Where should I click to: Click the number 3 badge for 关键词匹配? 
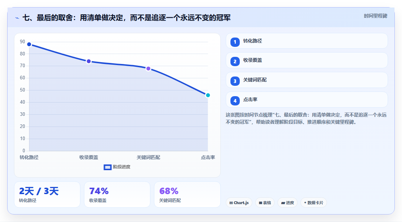[235, 81]
